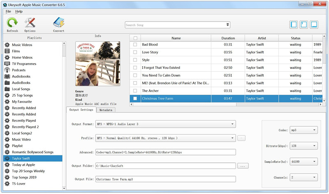Viewport: 329px width, 194px height.
Task: Open the SampleRate (hz) dropdown
Action: pos(304,162)
